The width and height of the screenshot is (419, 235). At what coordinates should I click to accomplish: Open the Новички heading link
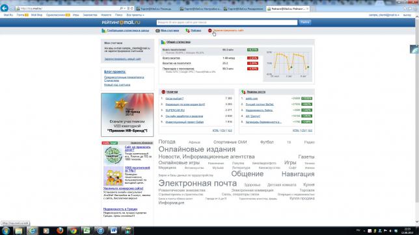click(x=172, y=92)
